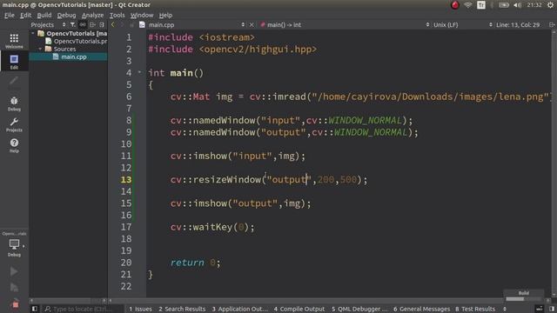Click the clock showing 21:32
This screenshot has width=557, height=313.
(534, 5)
